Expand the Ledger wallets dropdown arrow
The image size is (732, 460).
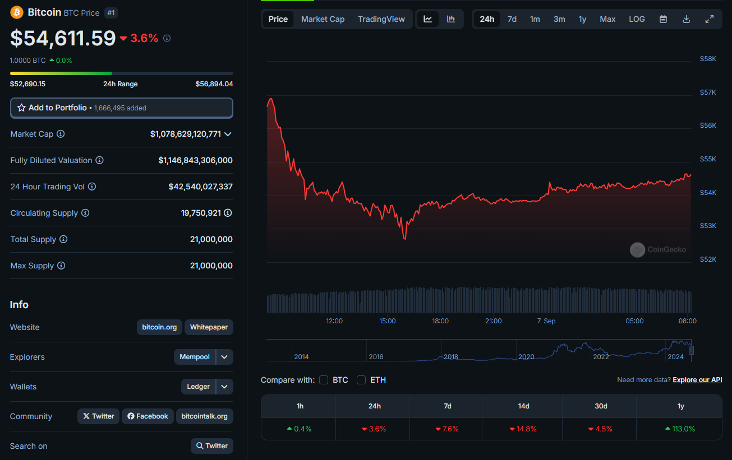point(224,387)
